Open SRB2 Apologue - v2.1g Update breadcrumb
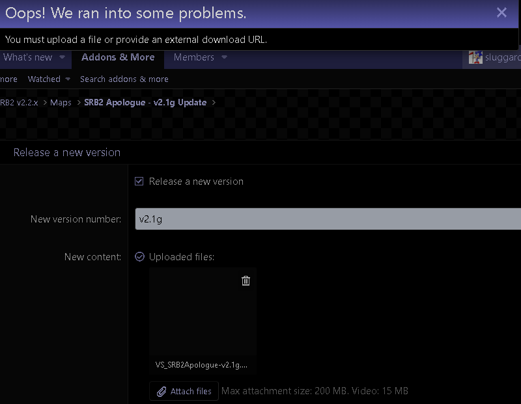Image resolution: width=521 pixels, height=404 pixels. (x=145, y=102)
